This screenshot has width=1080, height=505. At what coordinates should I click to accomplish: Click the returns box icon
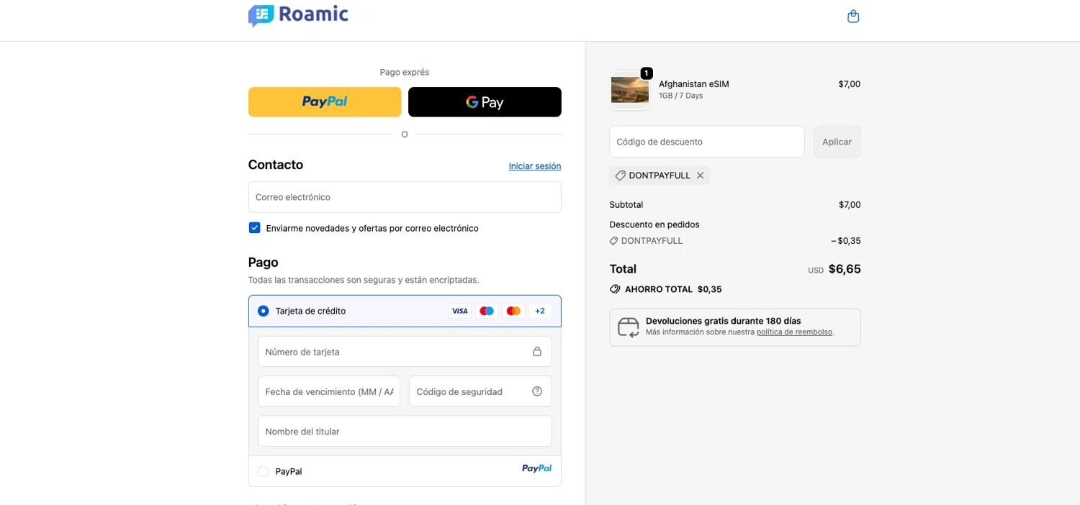629,327
